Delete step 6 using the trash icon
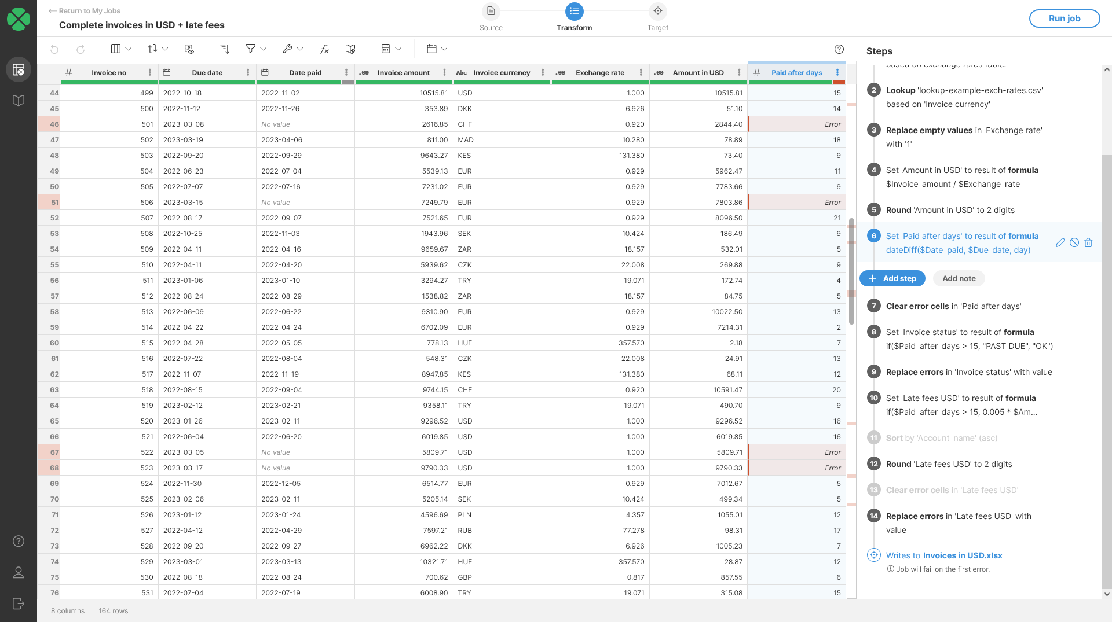 (x=1088, y=243)
